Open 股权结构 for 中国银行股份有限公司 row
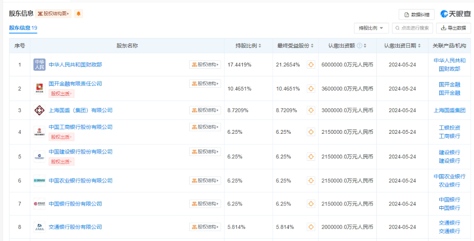Viewport: 474px width, 241px height. point(205,204)
